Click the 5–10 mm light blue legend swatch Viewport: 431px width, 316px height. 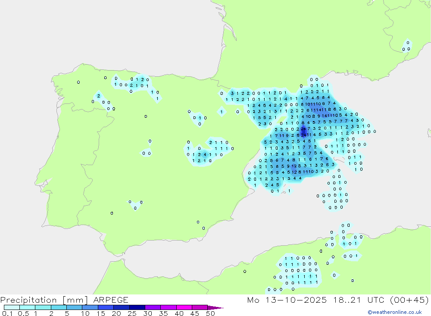coord(75,307)
